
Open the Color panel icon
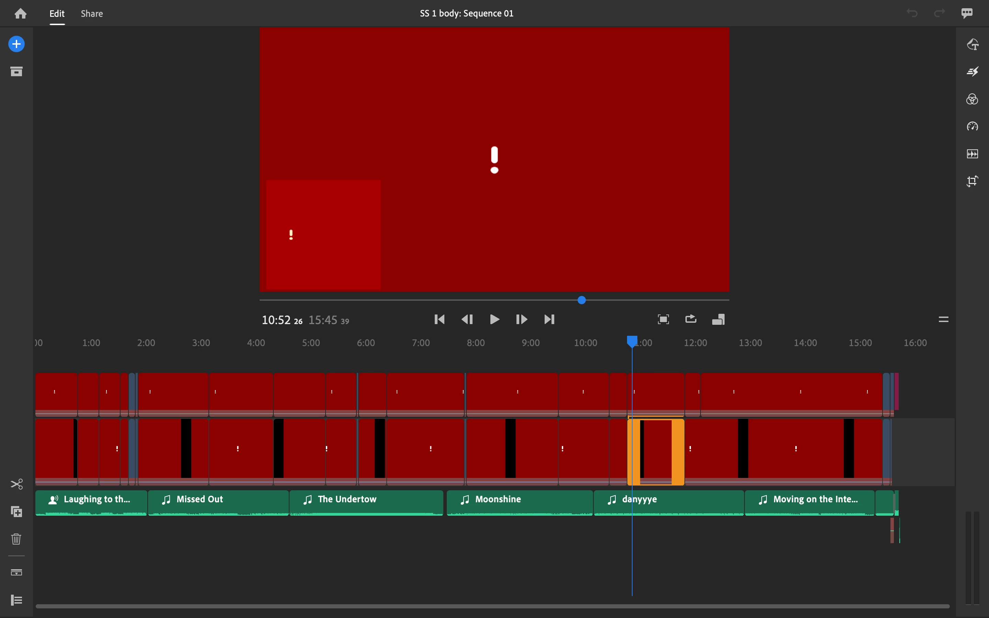click(972, 99)
